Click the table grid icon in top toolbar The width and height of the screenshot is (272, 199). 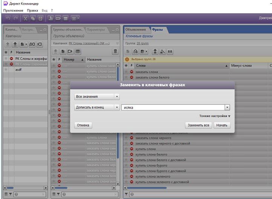(x=66, y=18)
